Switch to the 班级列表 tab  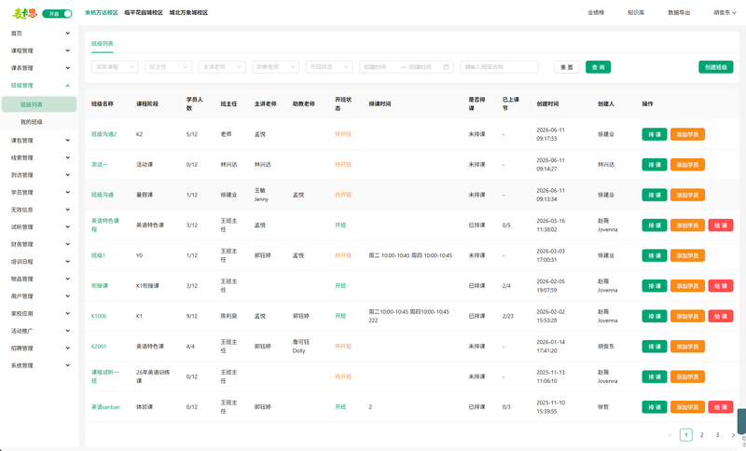[x=103, y=44]
